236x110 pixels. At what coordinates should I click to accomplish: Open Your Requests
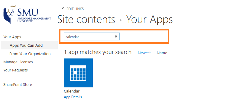pos(15,70)
